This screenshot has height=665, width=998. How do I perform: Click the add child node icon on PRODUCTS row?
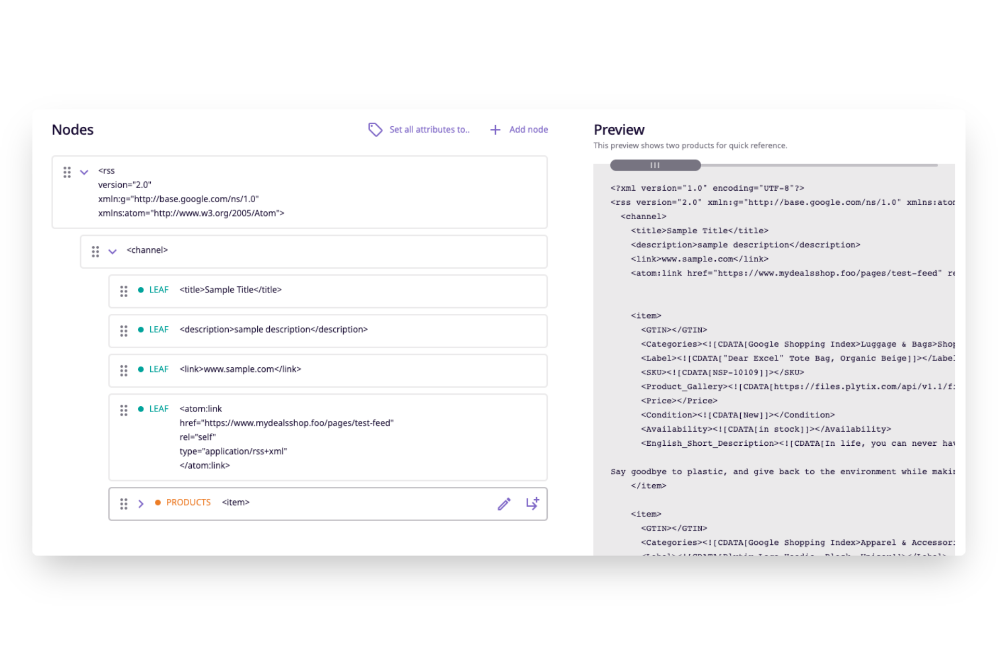coord(533,503)
